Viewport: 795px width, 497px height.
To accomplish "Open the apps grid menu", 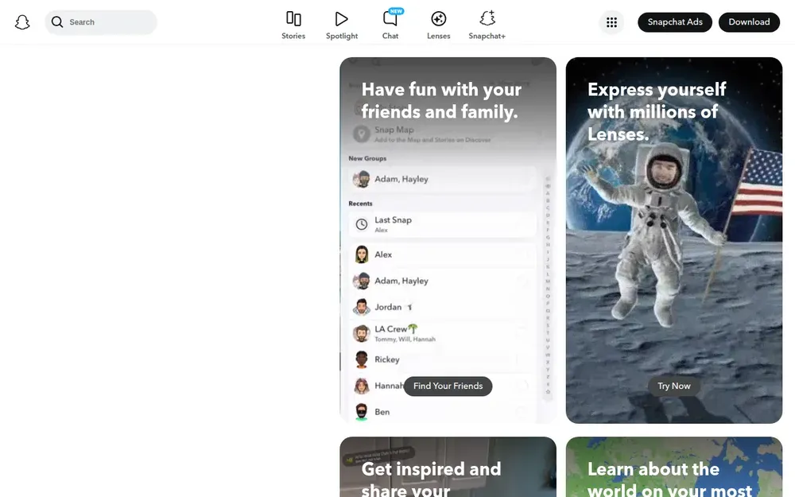I will 611,22.
